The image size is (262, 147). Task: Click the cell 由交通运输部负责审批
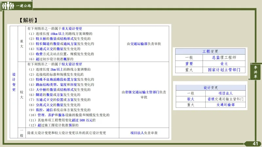click(x=144, y=44)
